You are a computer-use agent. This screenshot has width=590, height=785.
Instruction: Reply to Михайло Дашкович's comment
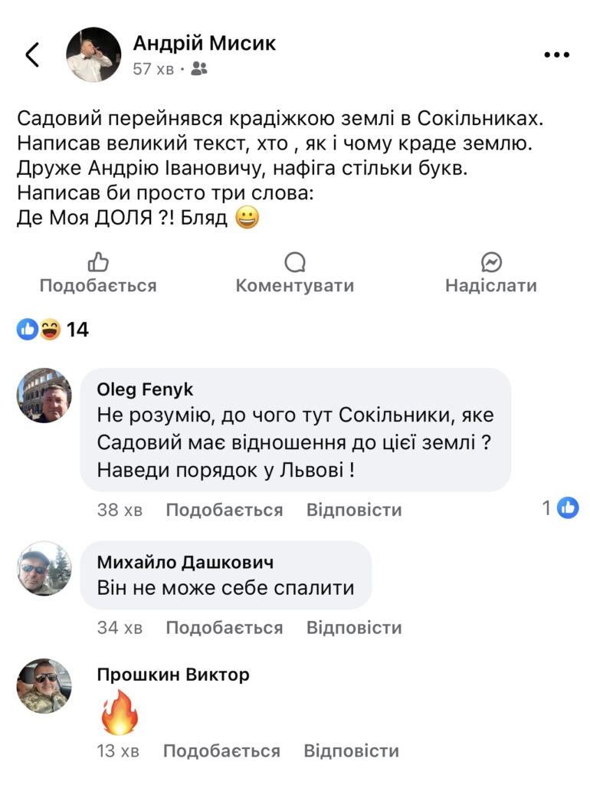point(354,628)
